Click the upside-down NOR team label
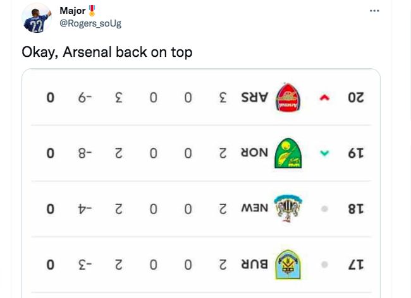Viewport: 411px width, 298px height. pyautogui.click(x=255, y=153)
